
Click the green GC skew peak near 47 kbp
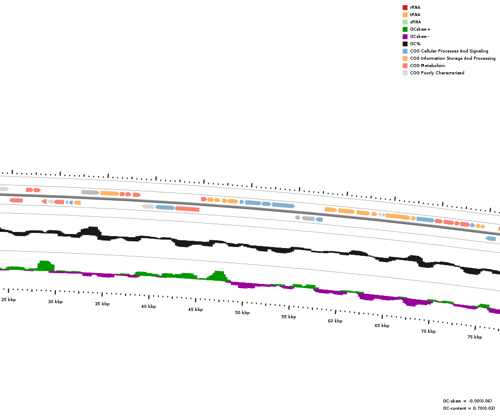coord(218,276)
